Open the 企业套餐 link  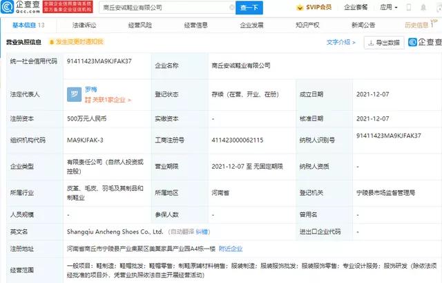pyautogui.click(x=356, y=8)
